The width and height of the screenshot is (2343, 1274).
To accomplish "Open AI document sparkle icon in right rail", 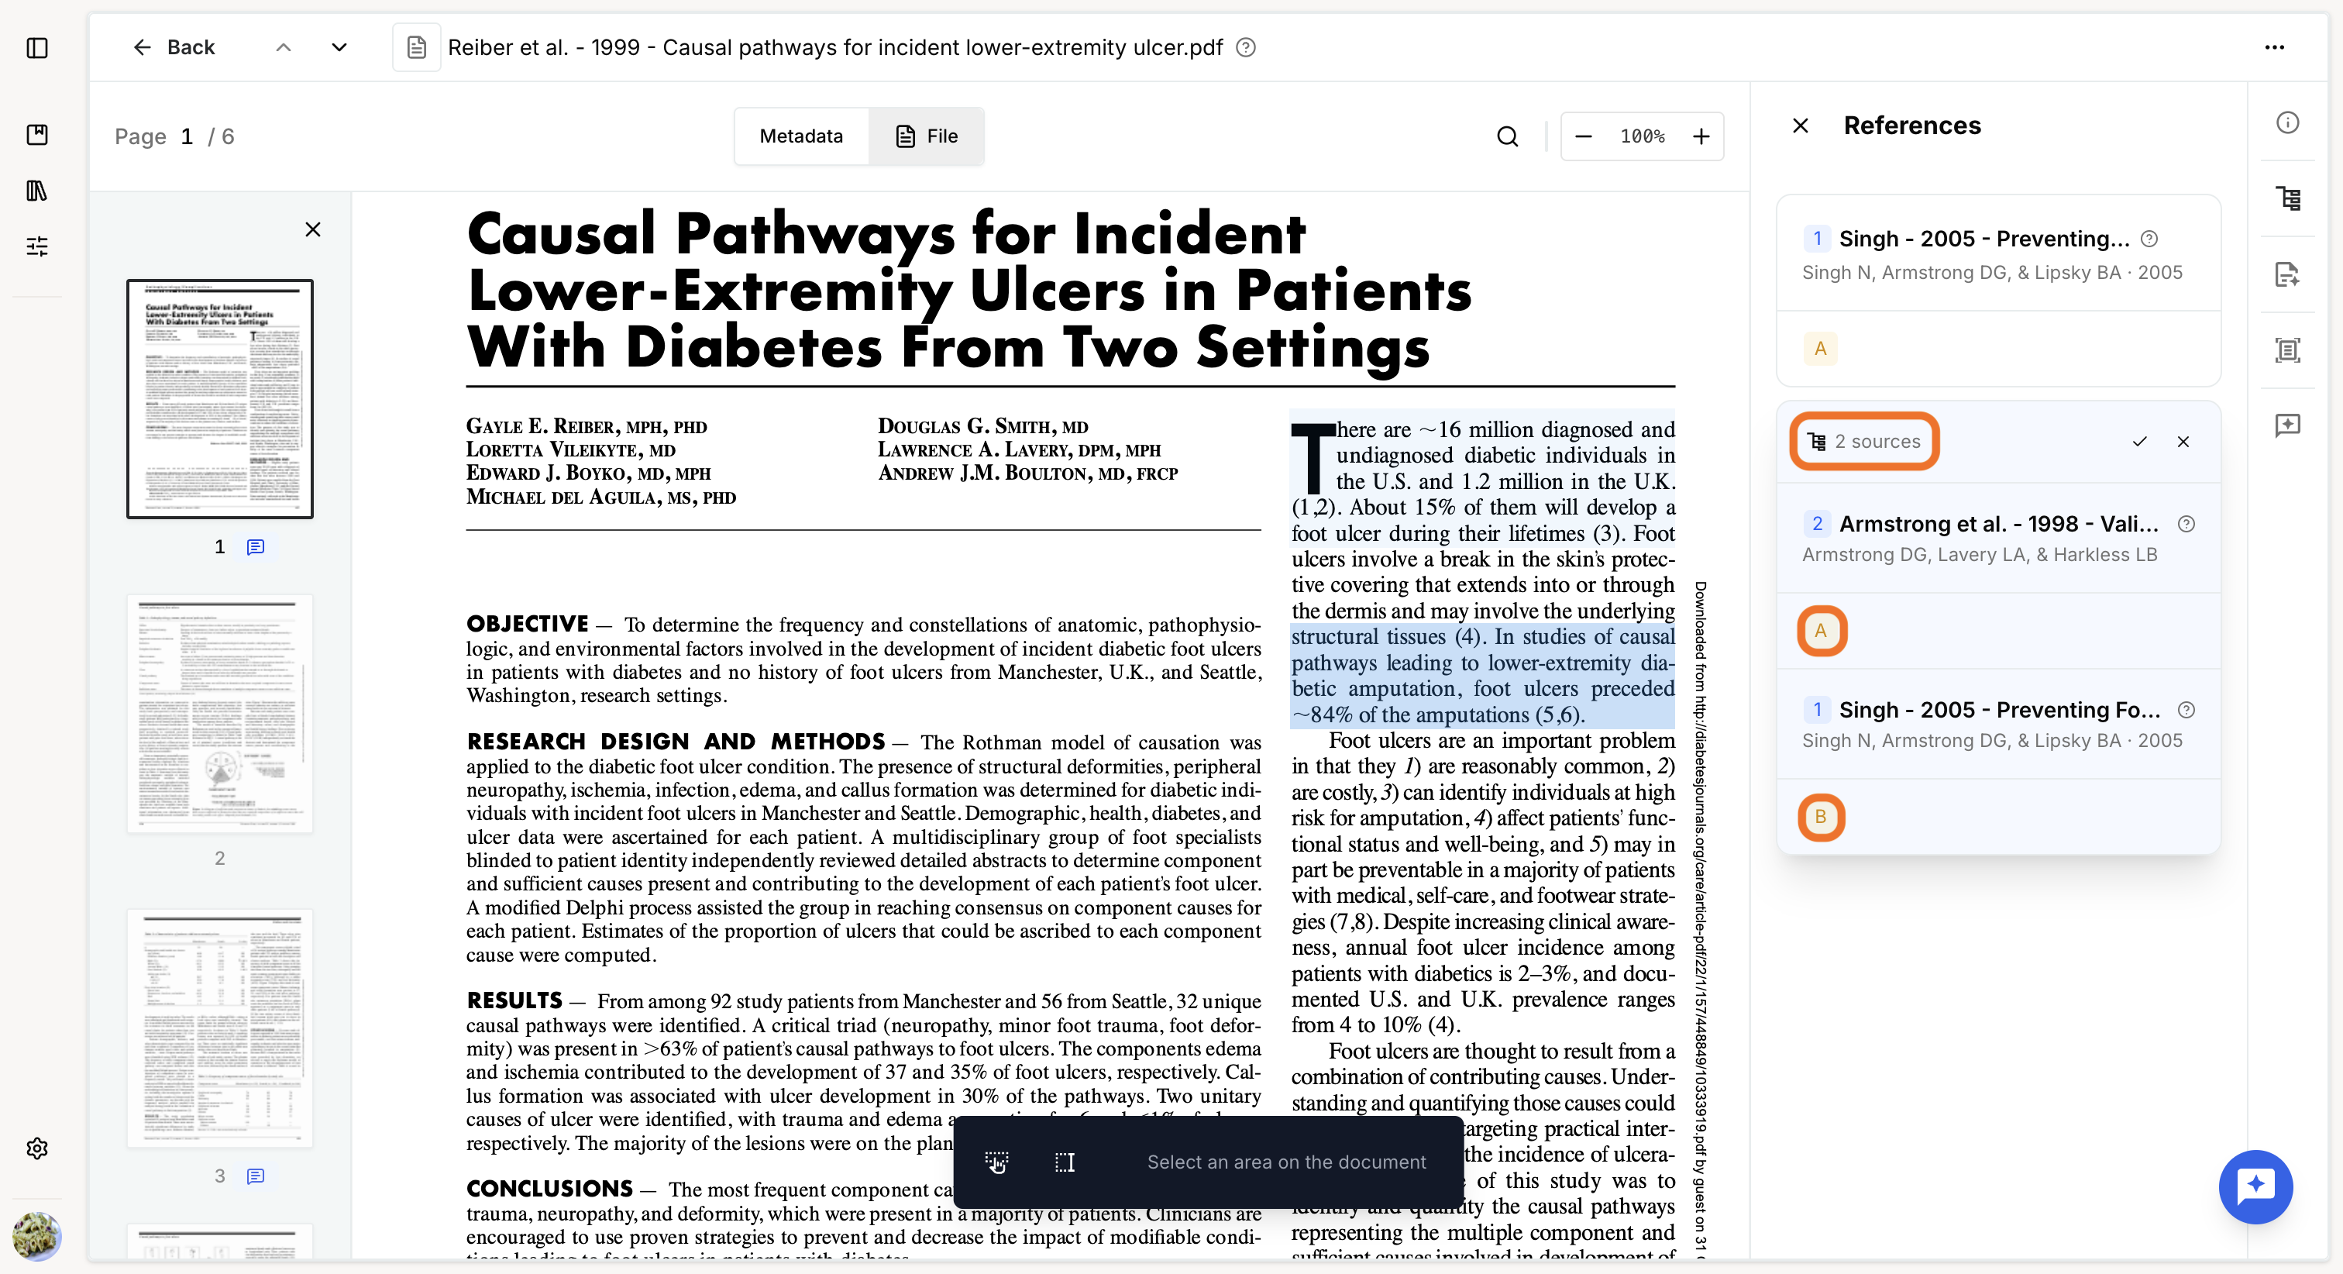I will (x=2287, y=274).
